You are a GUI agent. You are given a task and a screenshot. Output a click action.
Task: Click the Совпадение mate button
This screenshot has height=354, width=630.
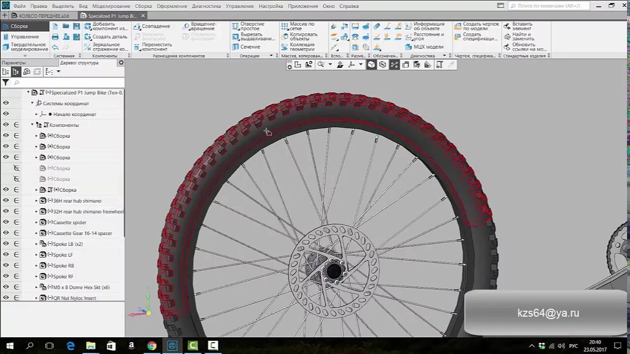click(152, 26)
